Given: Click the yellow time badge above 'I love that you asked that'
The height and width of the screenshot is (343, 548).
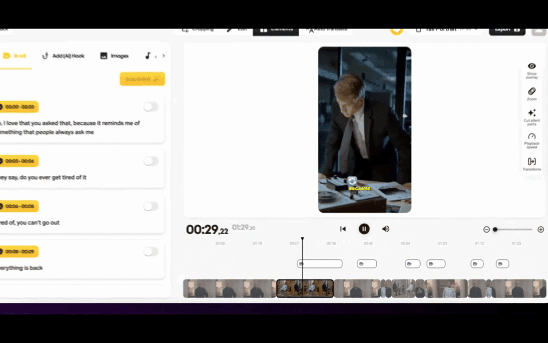Looking at the screenshot, I should pos(19,107).
